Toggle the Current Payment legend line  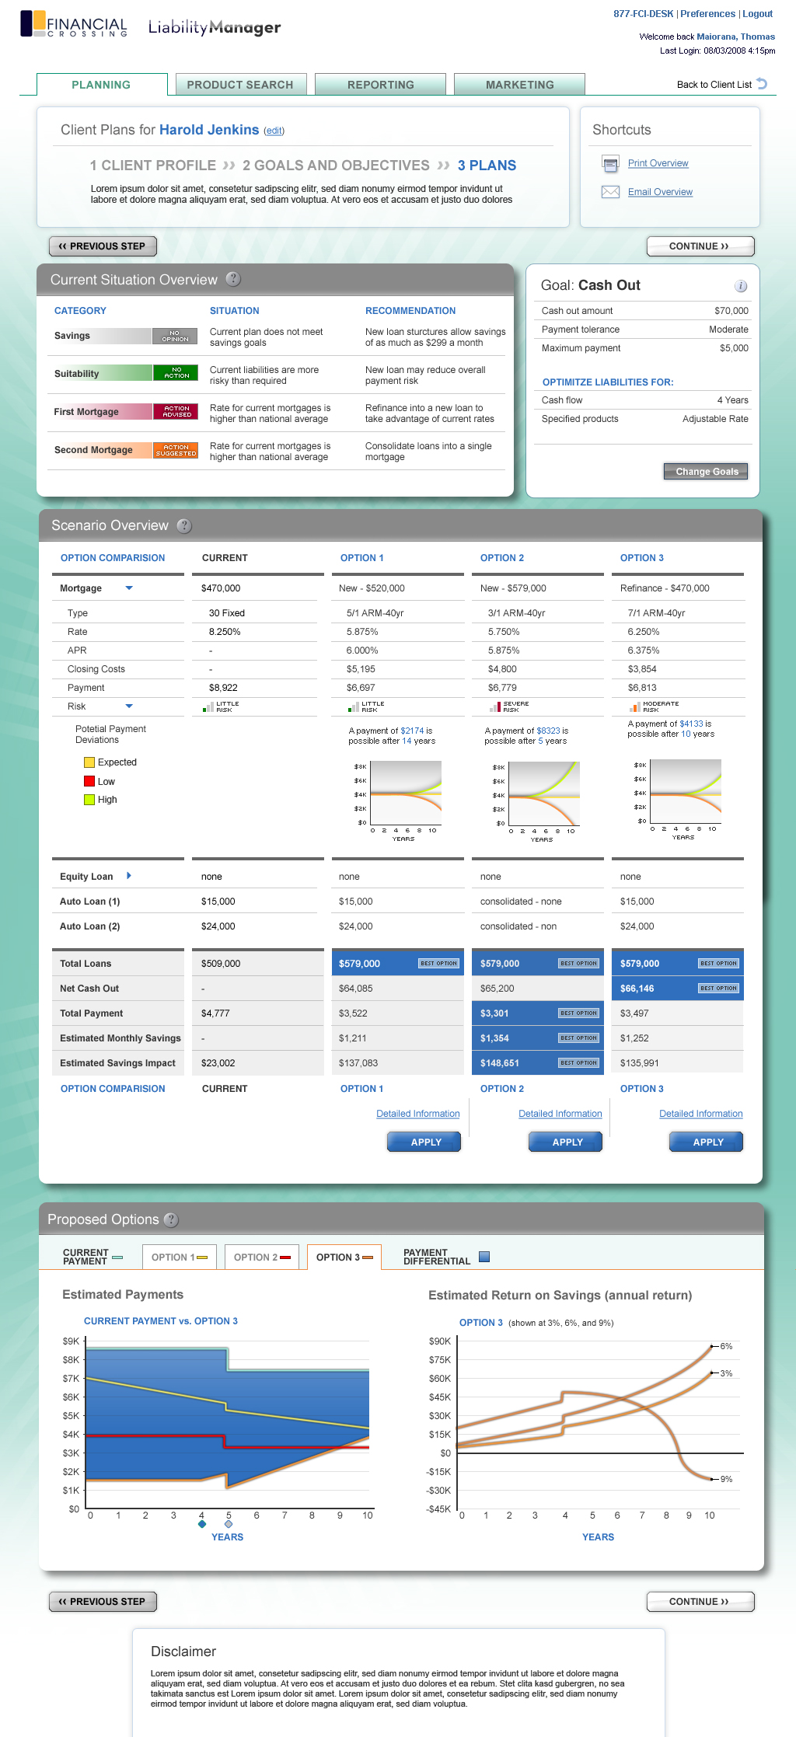(117, 1257)
